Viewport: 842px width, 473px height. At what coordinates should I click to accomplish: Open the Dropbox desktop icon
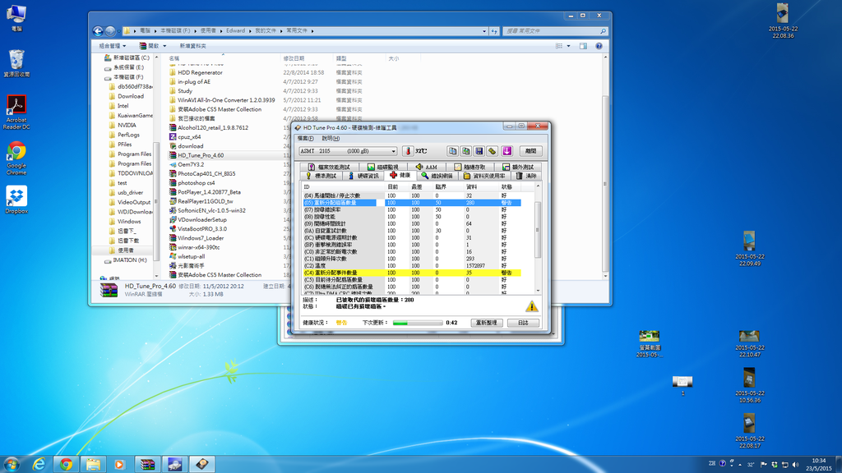coord(16,200)
